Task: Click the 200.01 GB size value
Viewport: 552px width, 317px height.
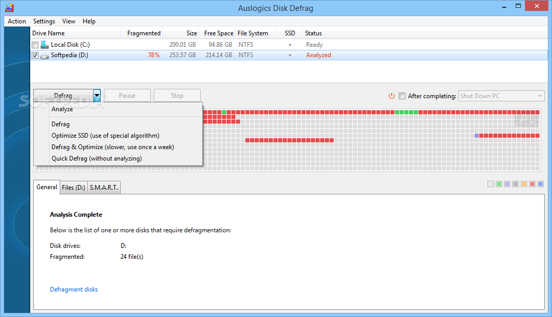Action: coord(182,45)
